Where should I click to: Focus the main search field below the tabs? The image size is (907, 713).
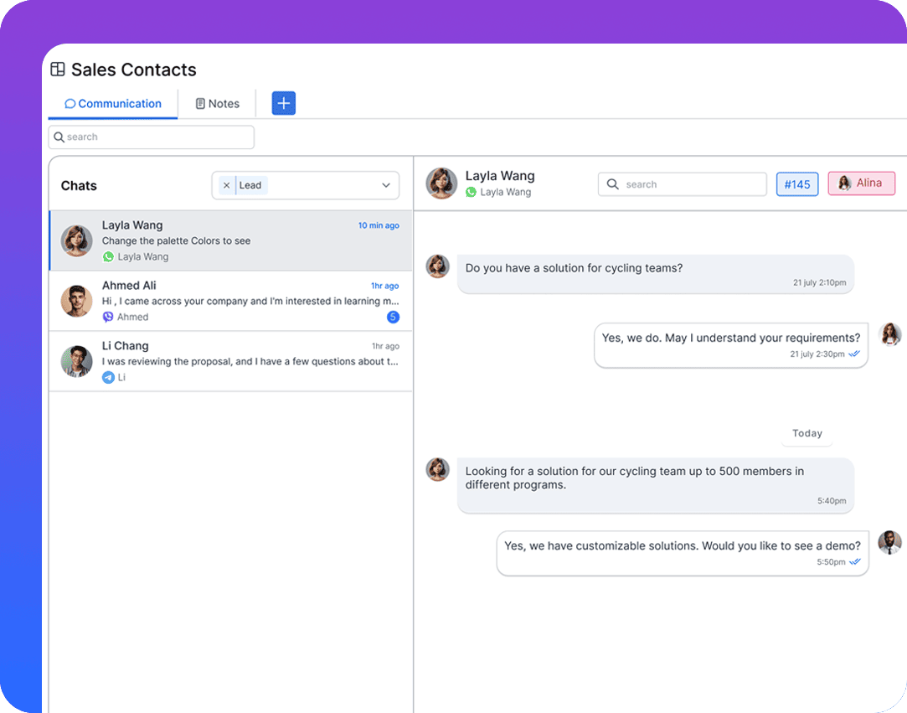[x=151, y=137]
